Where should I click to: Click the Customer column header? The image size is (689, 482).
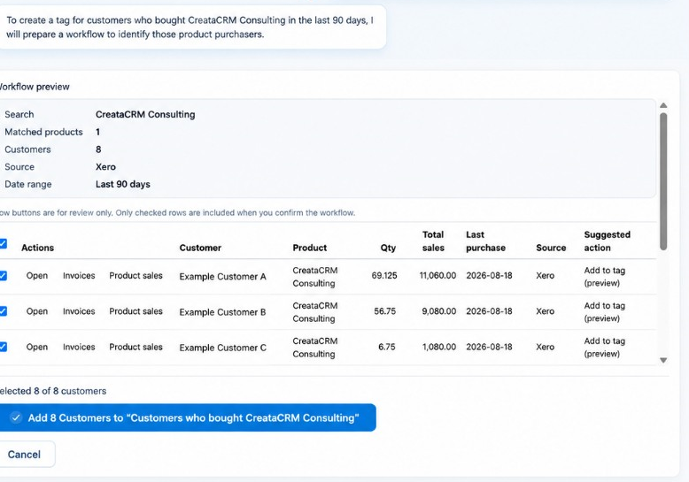click(x=200, y=248)
